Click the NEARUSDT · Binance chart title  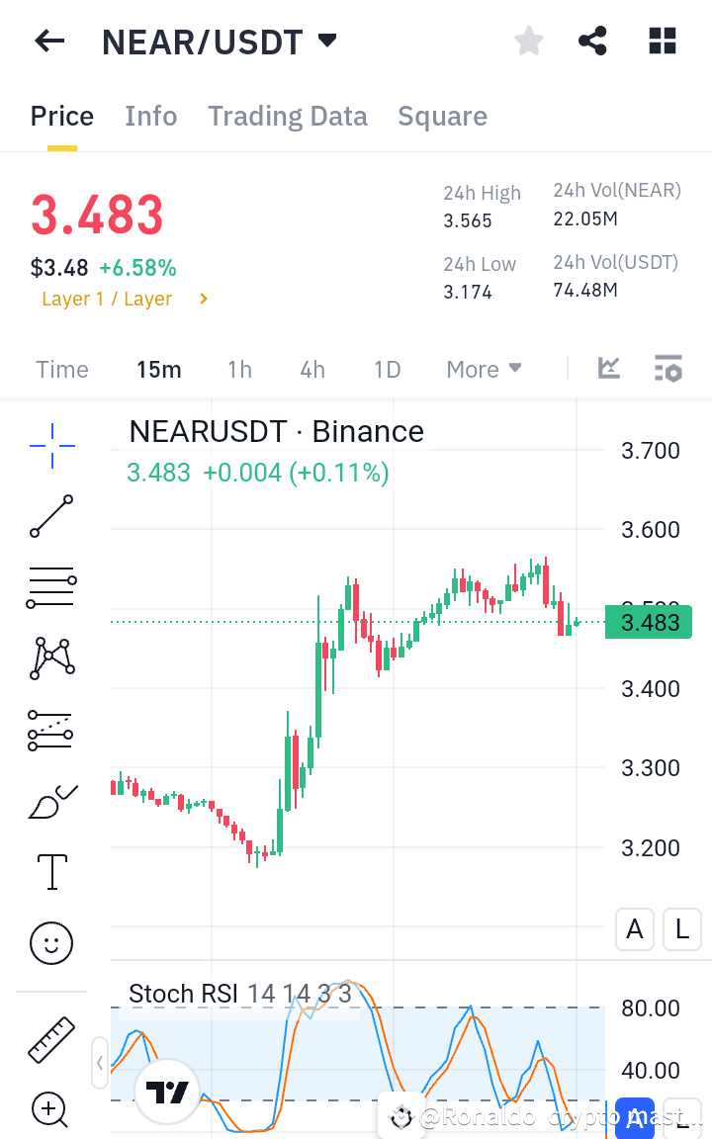(x=276, y=431)
